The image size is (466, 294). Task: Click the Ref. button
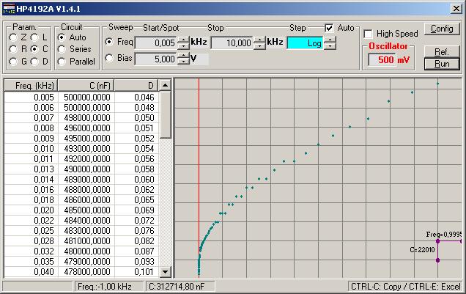click(x=442, y=52)
